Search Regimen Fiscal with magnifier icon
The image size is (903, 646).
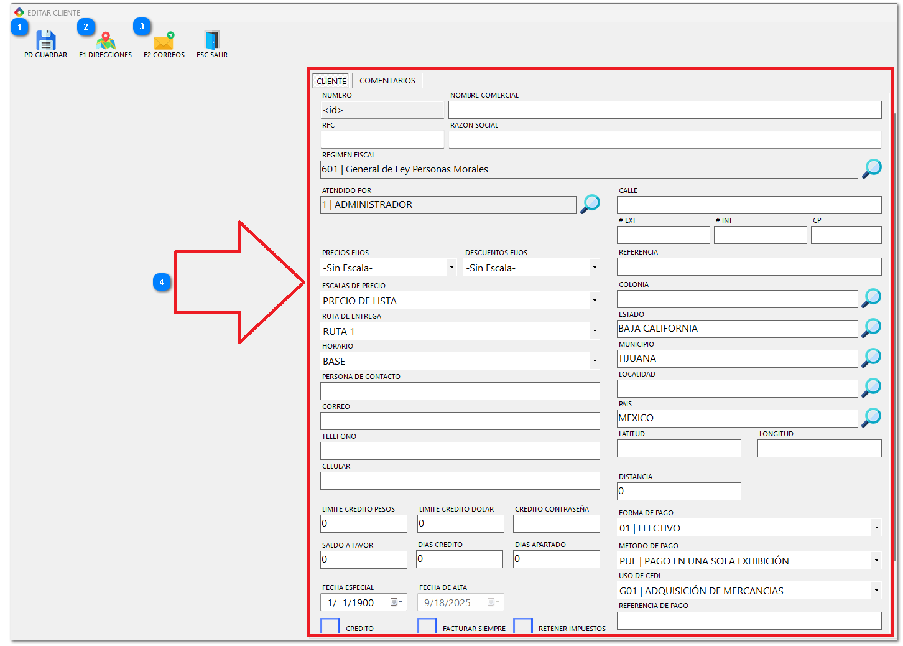pos(871,169)
